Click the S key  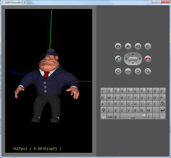[x=110, y=103]
